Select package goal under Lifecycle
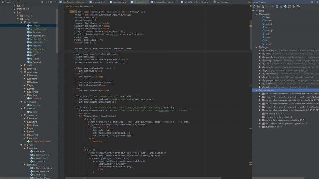This screenshot has width=319, height=179. click(269, 31)
